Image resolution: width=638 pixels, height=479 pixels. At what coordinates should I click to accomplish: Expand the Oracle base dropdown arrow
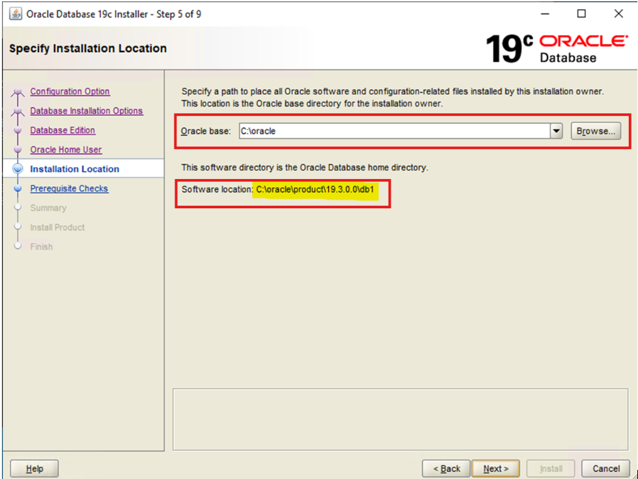click(x=556, y=131)
